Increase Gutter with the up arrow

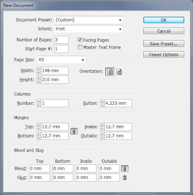102,101
